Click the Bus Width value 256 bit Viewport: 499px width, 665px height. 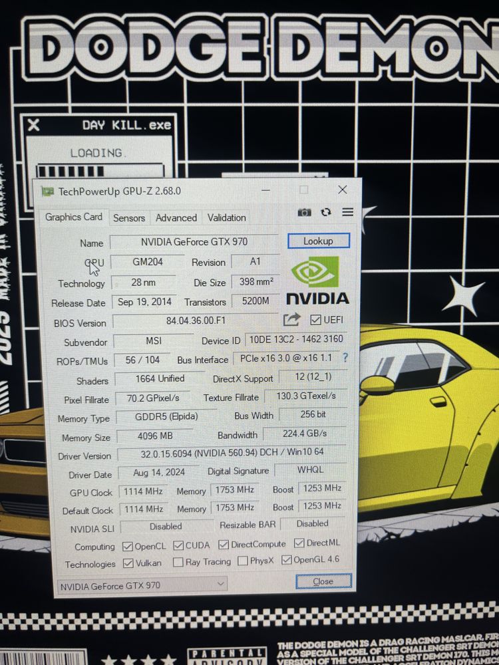313,414
